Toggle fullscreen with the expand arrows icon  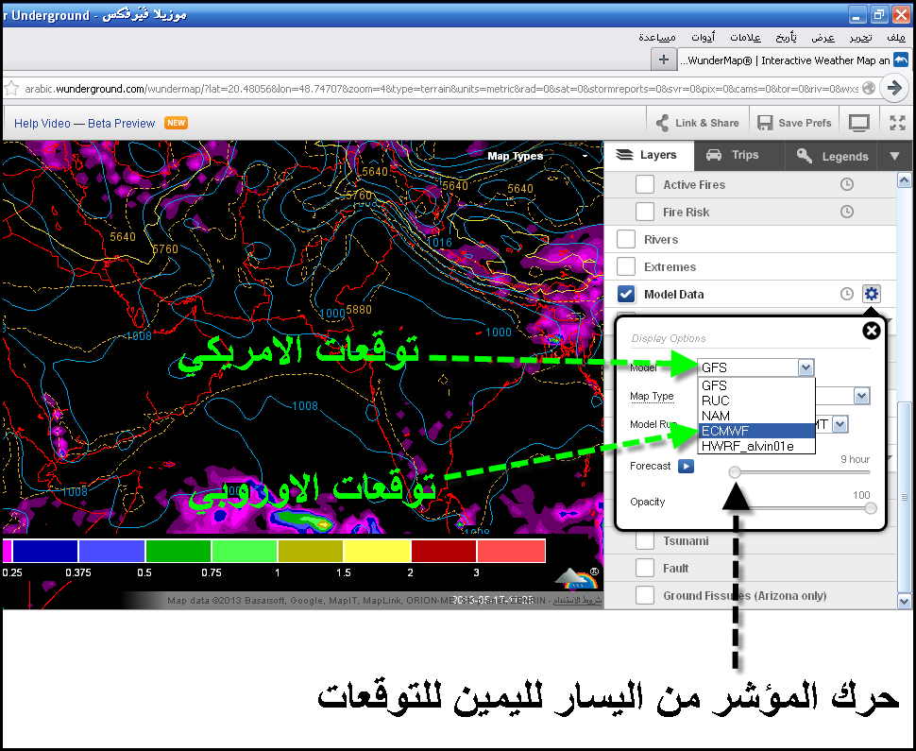897,123
